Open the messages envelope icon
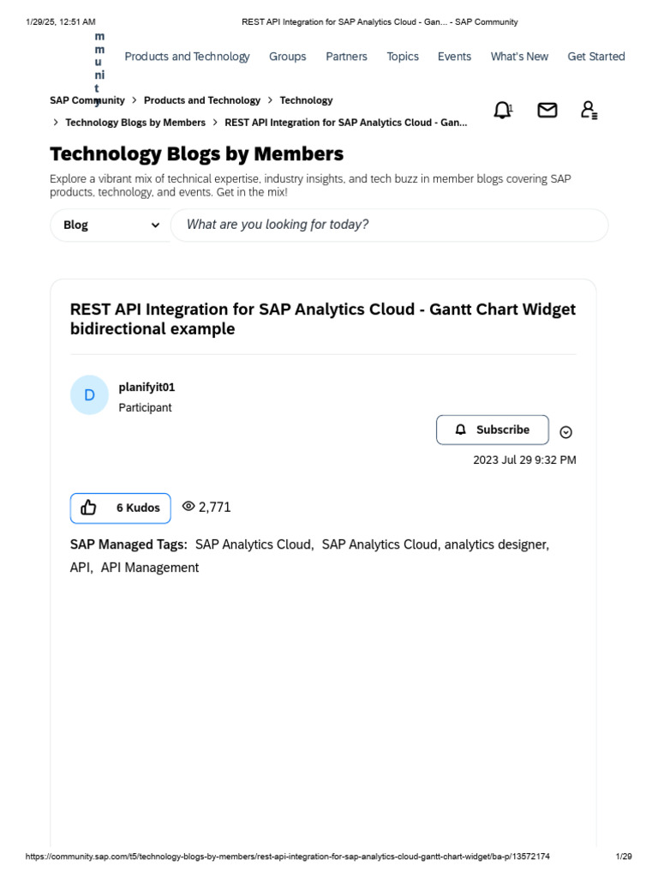 (x=547, y=110)
